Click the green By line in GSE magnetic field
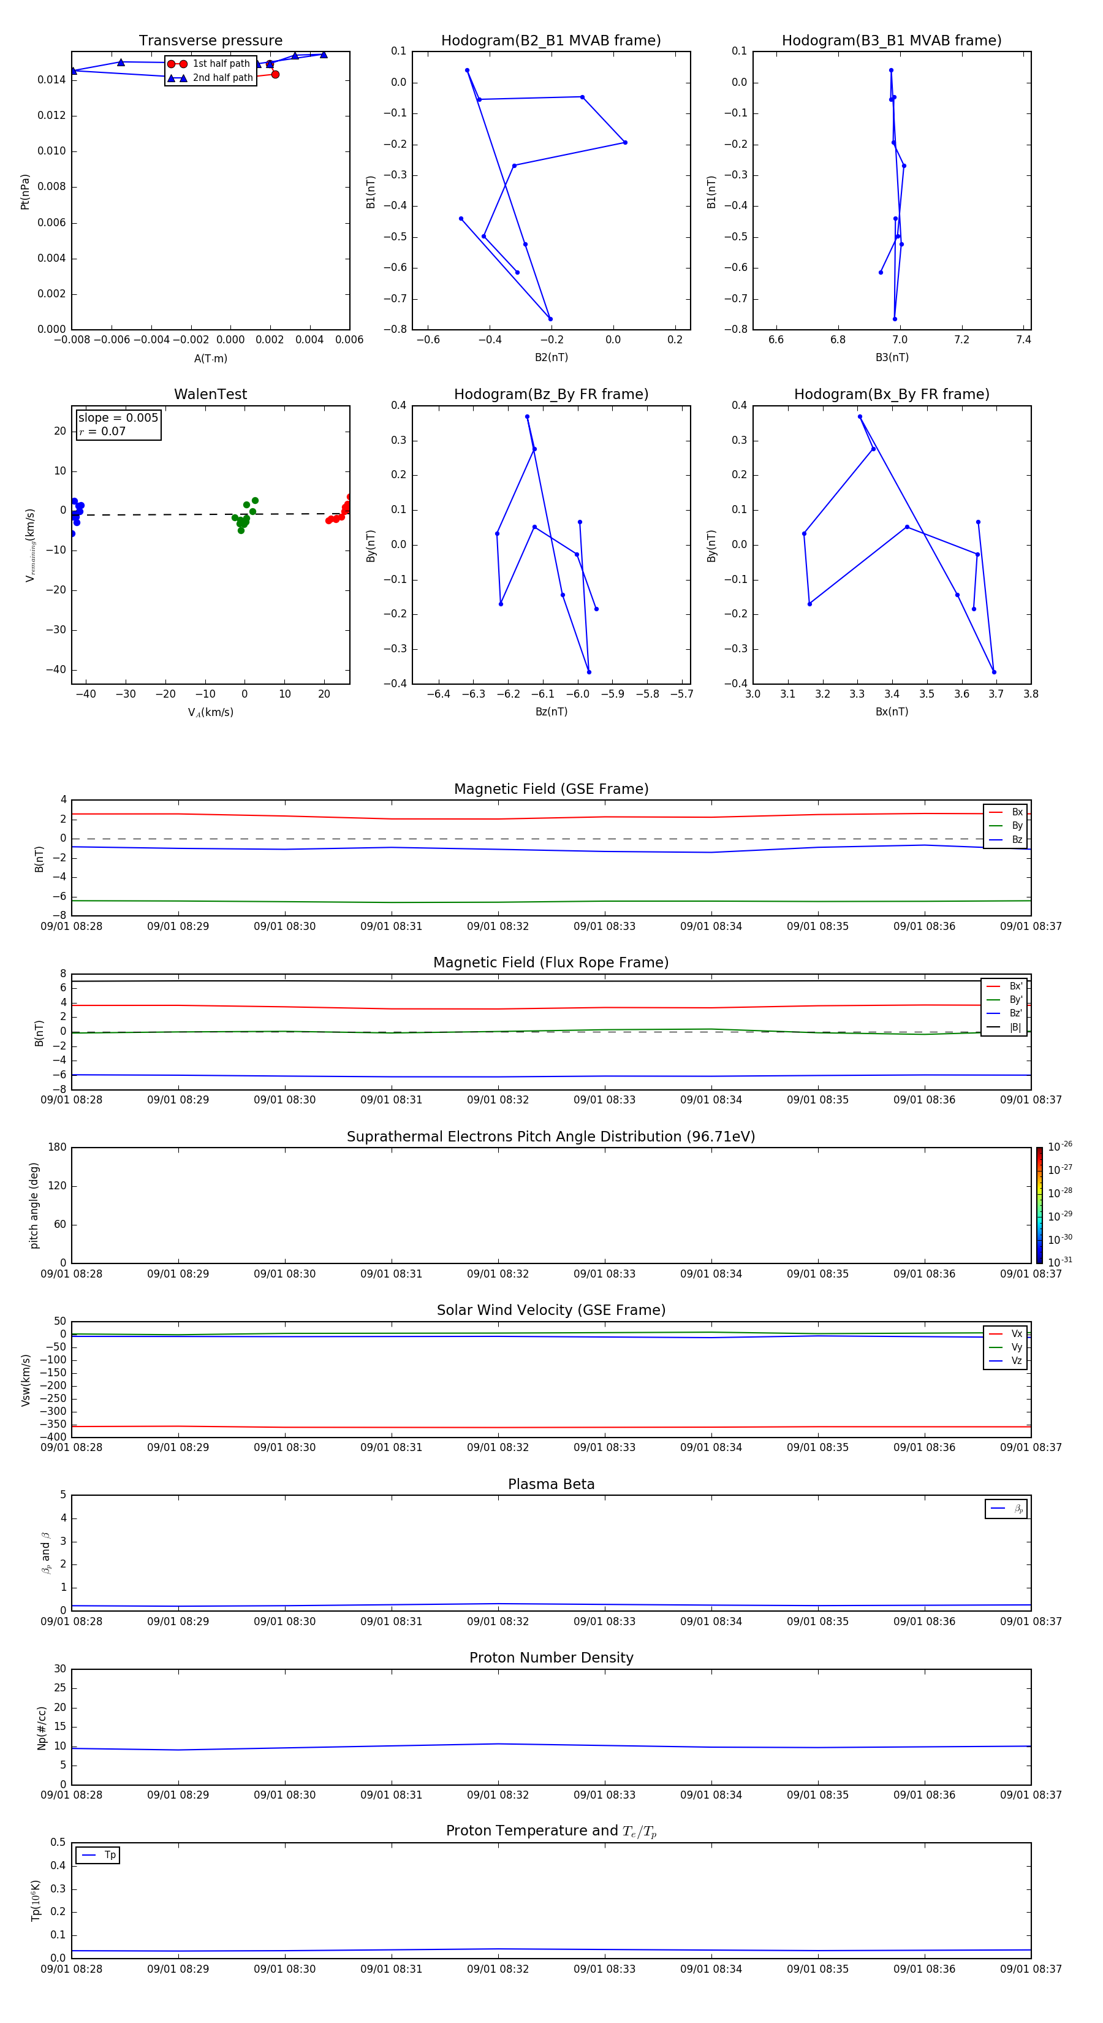 coord(551,902)
